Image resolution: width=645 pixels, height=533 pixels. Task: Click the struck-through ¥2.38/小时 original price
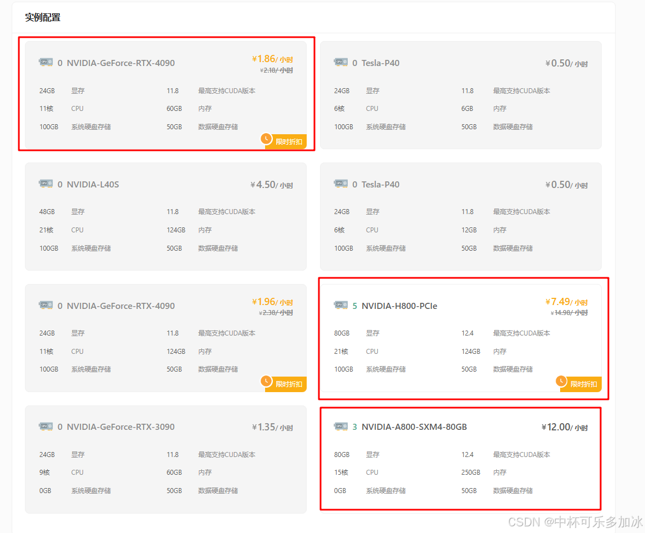pyautogui.click(x=276, y=313)
